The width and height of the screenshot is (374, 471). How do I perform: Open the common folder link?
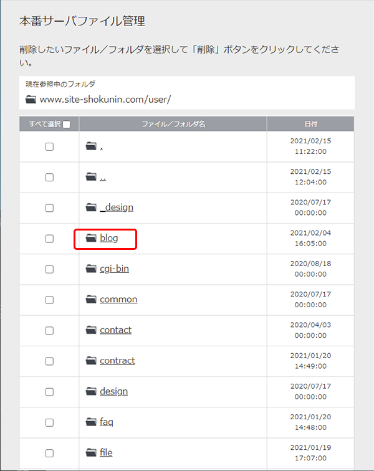click(x=118, y=299)
